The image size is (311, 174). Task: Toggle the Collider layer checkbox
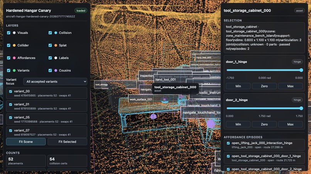(8, 45)
